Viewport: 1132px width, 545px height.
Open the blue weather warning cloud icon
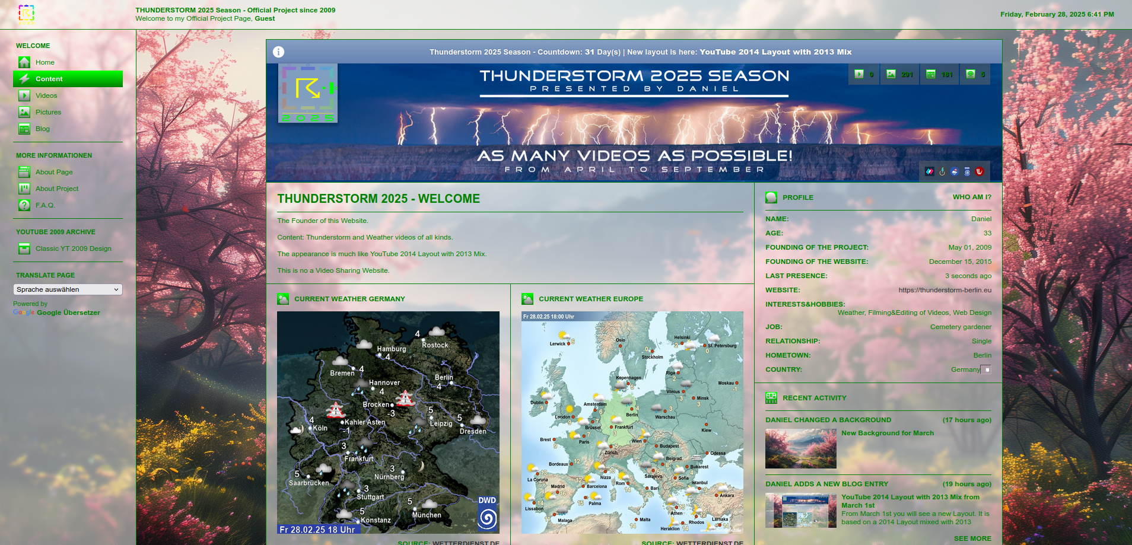955,171
